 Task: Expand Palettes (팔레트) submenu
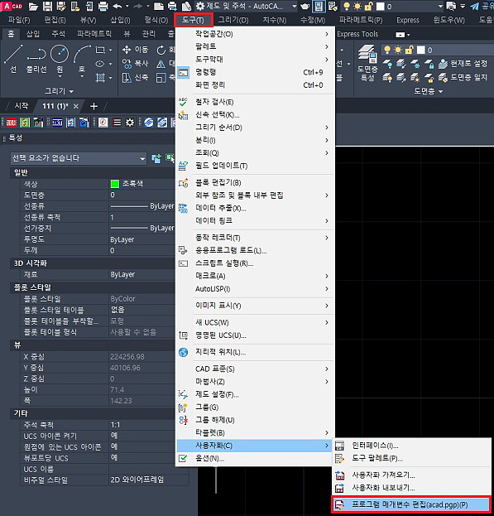(x=255, y=46)
